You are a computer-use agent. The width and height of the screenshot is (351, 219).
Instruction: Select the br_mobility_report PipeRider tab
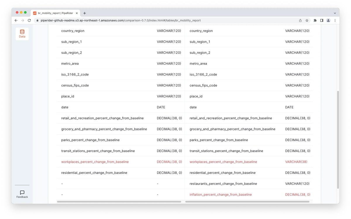point(56,13)
